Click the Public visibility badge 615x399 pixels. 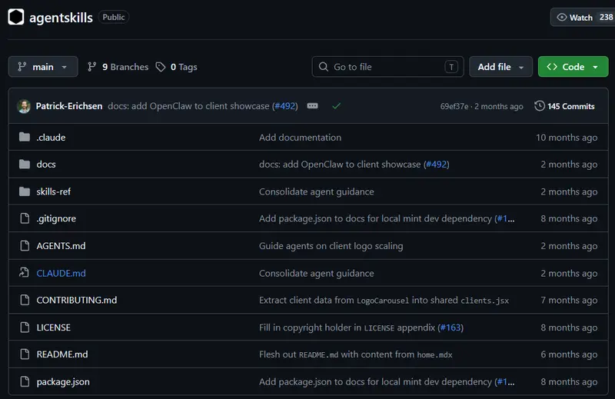[113, 17]
